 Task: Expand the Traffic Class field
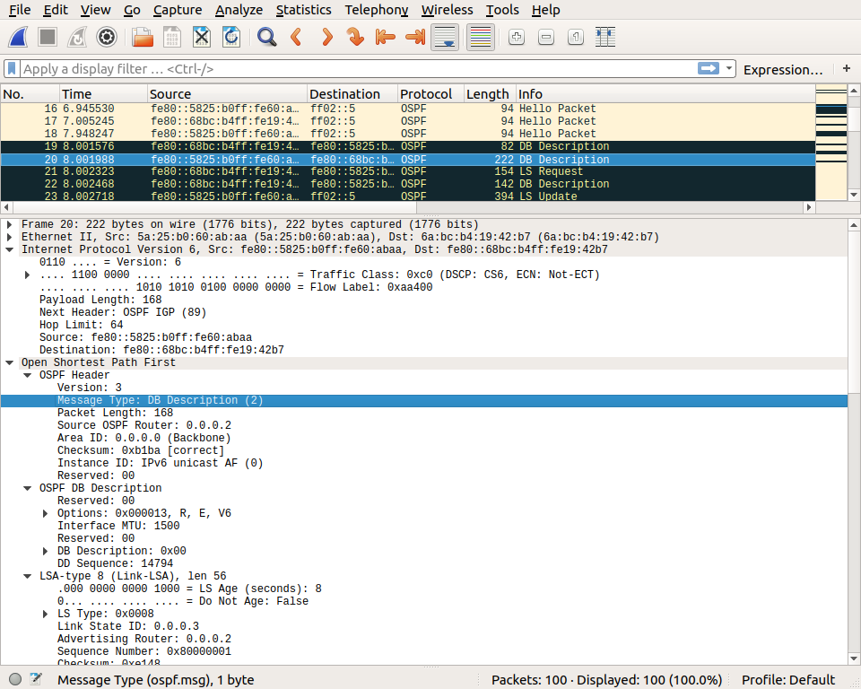click(27, 275)
